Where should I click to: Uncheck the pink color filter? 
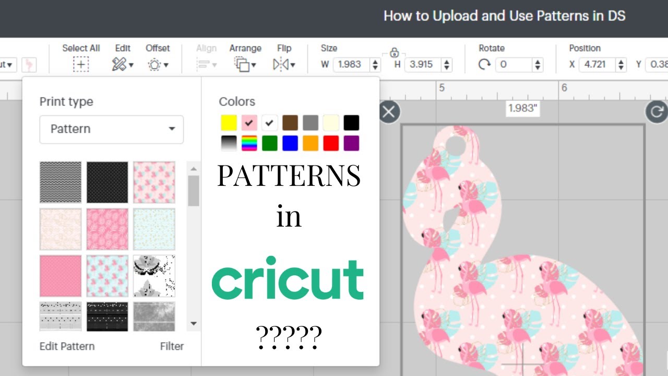pyautogui.click(x=249, y=123)
